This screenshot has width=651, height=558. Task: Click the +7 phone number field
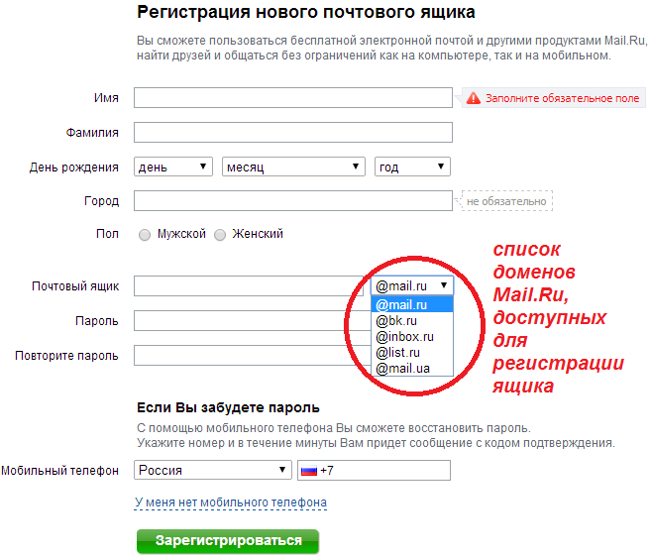(374, 470)
